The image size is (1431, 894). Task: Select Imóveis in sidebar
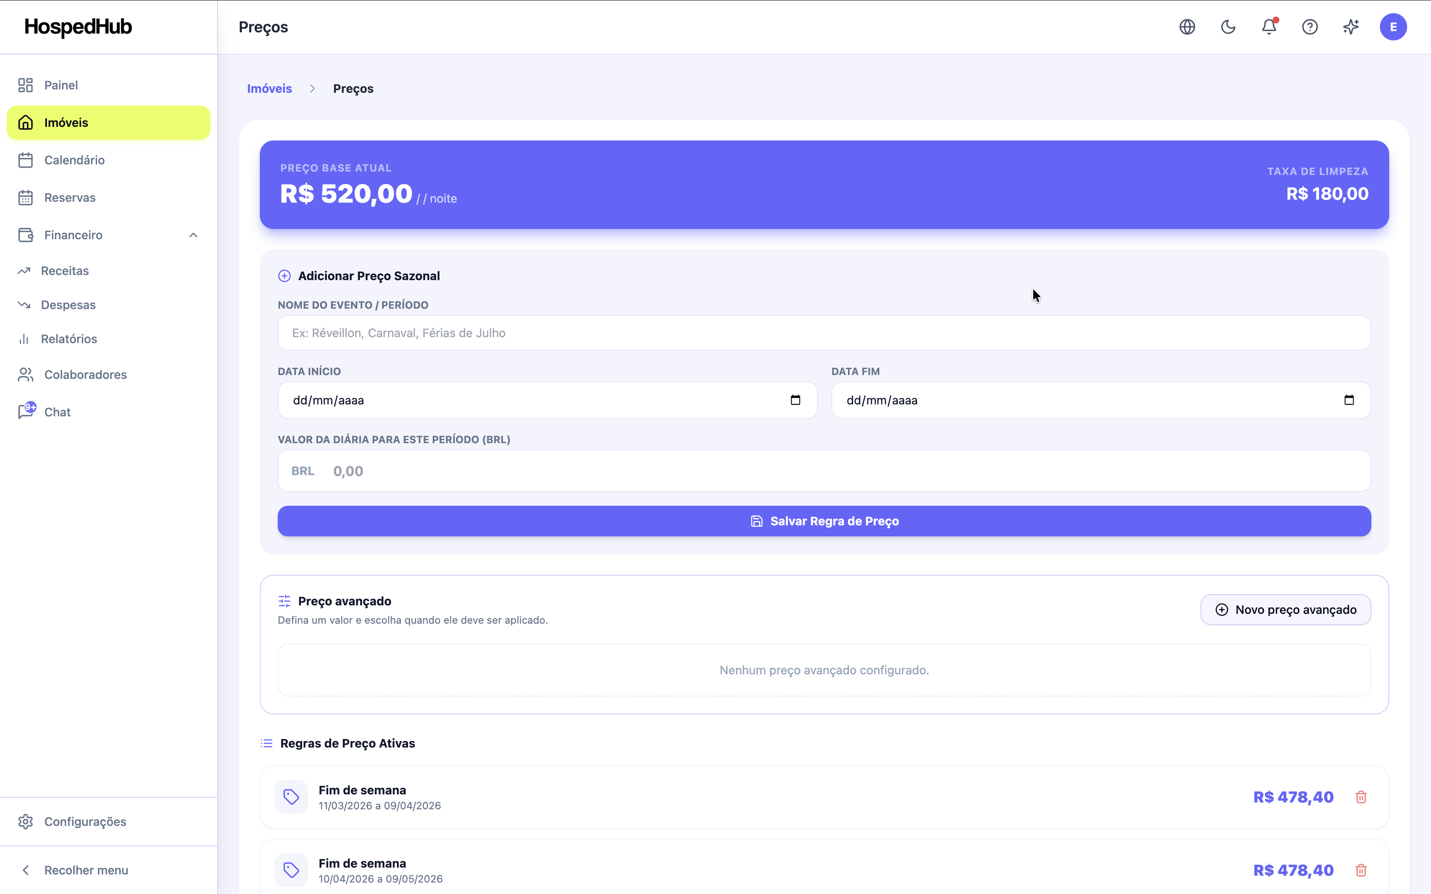coord(108,123)
